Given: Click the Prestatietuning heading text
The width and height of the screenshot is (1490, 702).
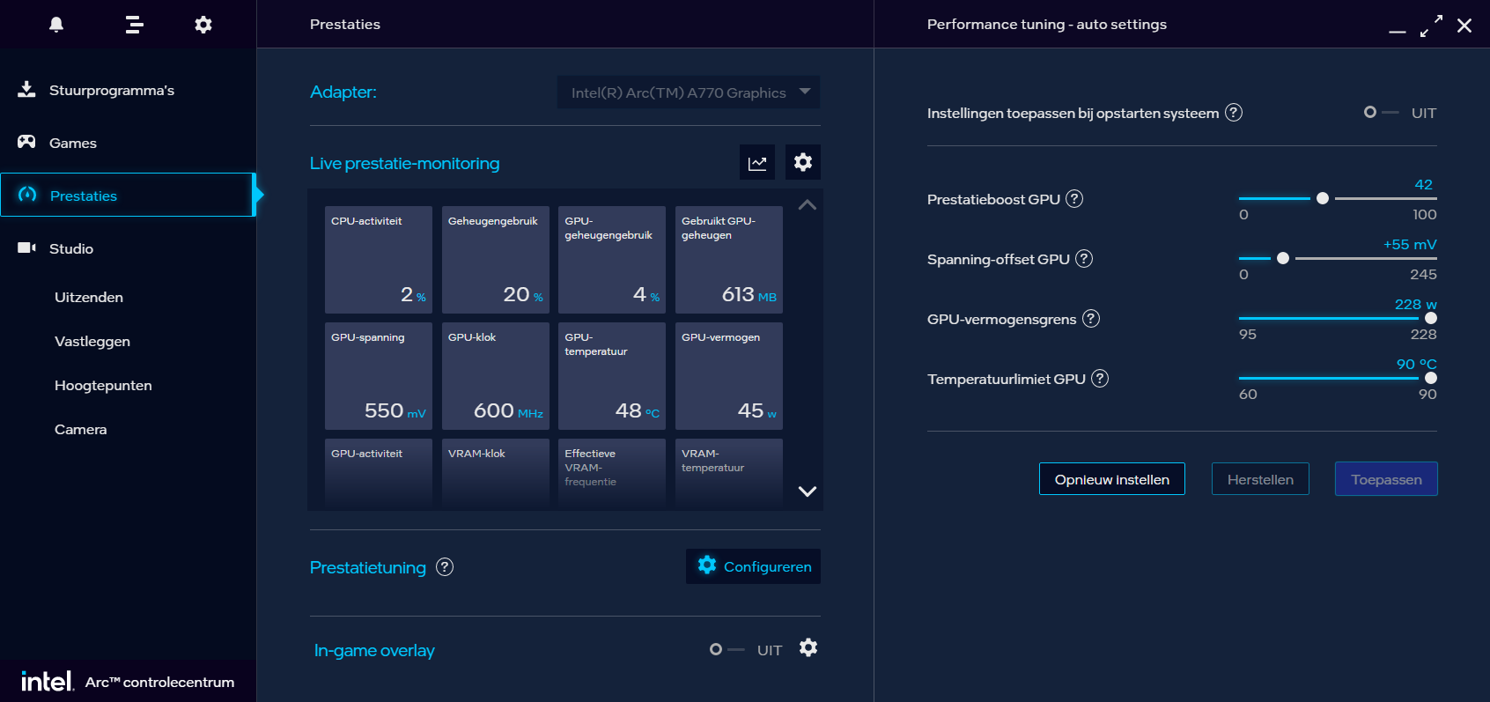Looking at the screenshot, I should [x=368, y=568].
